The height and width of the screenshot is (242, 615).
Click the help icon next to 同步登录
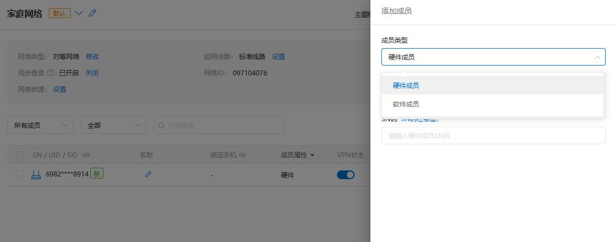(x=50, y=73)
